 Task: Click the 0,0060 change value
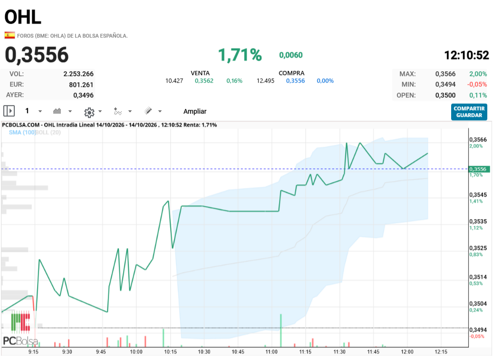pos(291,55)
